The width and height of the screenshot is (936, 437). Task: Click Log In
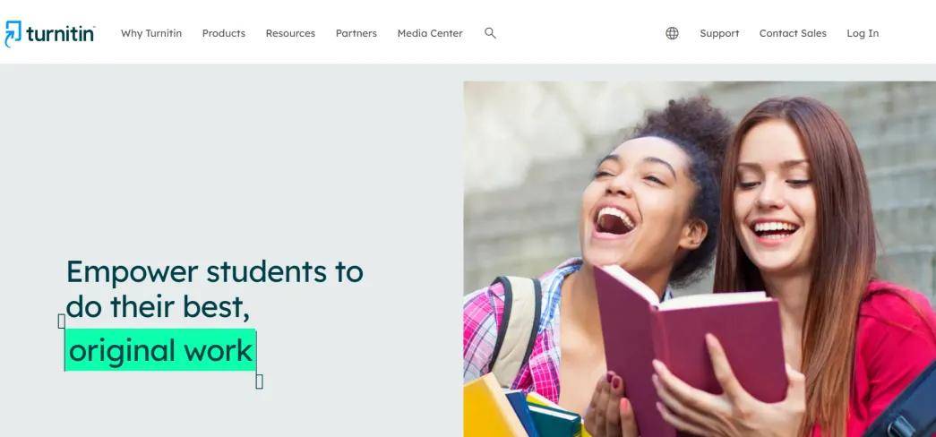click(863, 33)
